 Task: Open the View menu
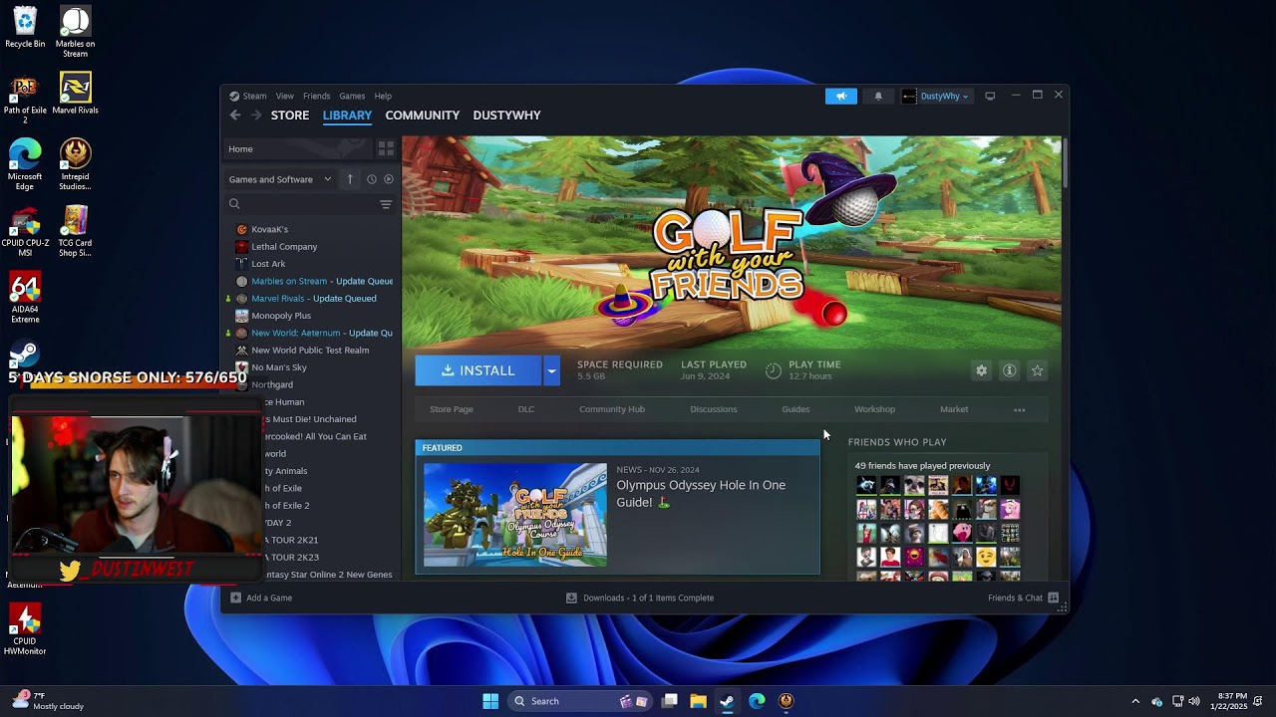pos(285,96)
